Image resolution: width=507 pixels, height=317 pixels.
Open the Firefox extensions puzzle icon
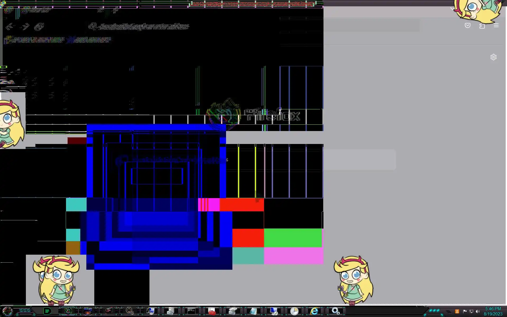482,26
